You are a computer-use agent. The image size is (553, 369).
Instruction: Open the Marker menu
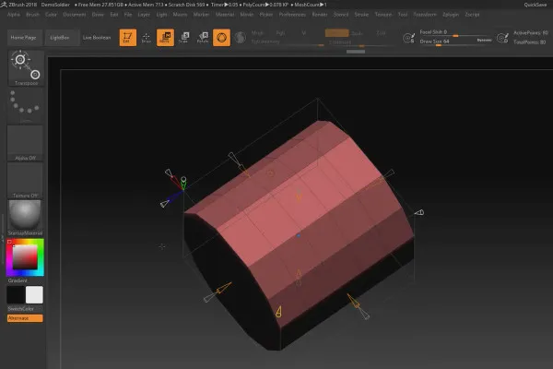click(201, 15)
